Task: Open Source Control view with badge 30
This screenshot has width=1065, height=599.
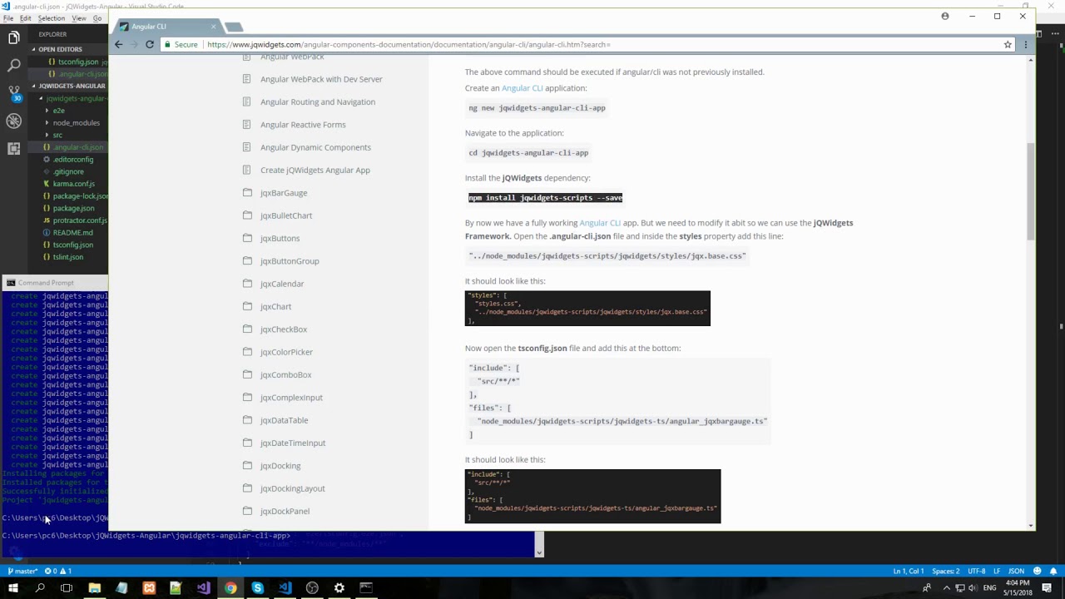Action: [13, 92]
